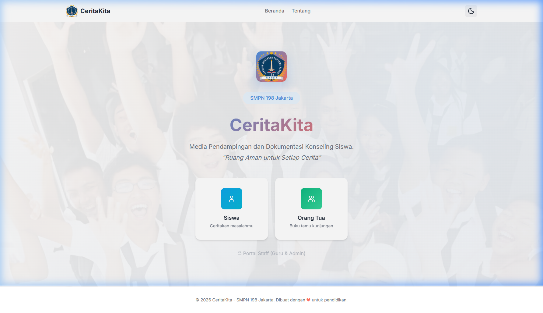The width and height of the screenshot is (543, 313).
Task: Select the green Orang Tua people icon
Action: (x=311, y=199)
